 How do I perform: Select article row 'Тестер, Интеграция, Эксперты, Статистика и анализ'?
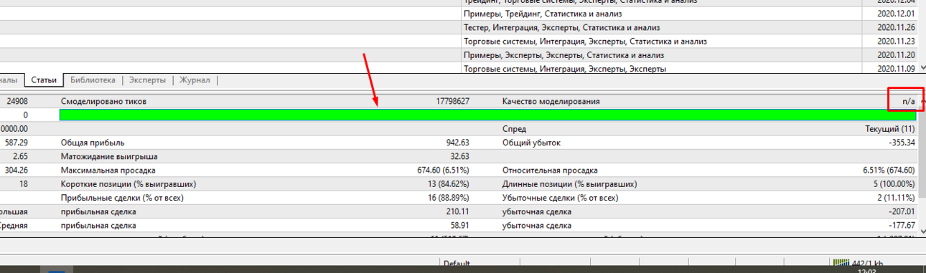pyautogui.click(x=562, y=28)
